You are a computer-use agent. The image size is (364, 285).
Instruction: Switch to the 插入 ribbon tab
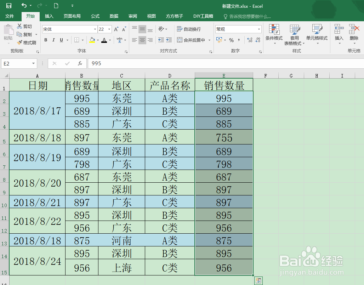[x=49, y=16]
